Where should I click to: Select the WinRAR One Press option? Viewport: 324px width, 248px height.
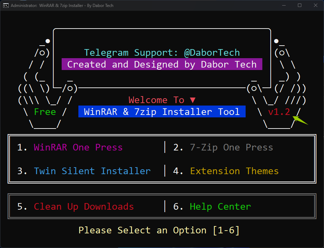pos(78,147)
